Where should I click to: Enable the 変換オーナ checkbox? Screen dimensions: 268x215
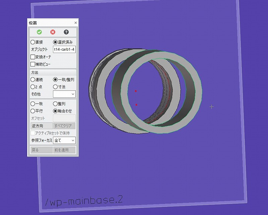tap(33, 57)
